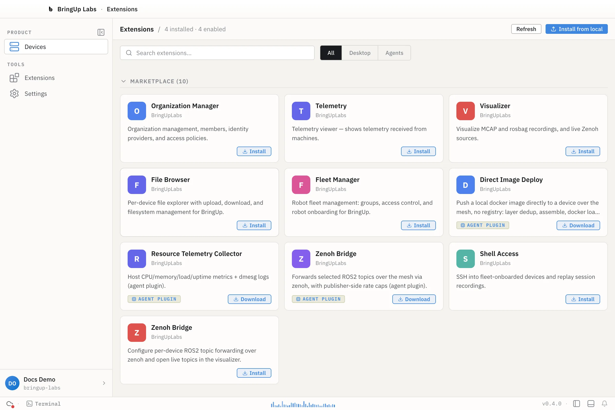
Task: Open Settings in the sidebar
Action: 56,94
